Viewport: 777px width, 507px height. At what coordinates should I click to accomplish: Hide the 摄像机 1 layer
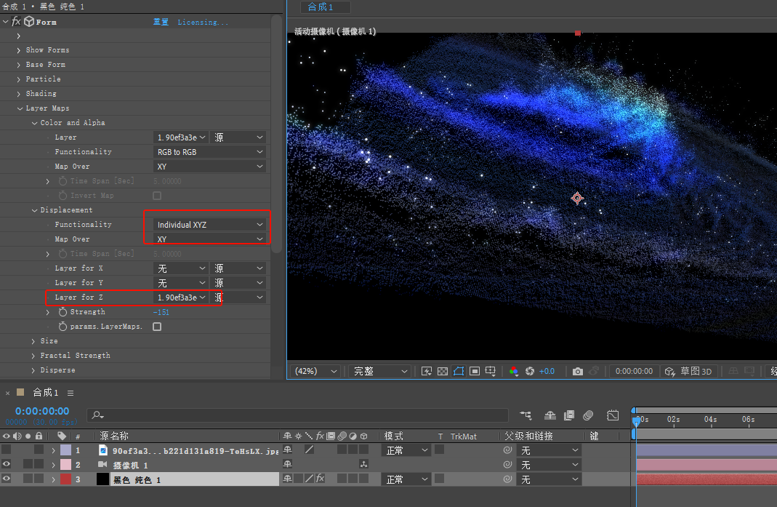click(6, 464)
